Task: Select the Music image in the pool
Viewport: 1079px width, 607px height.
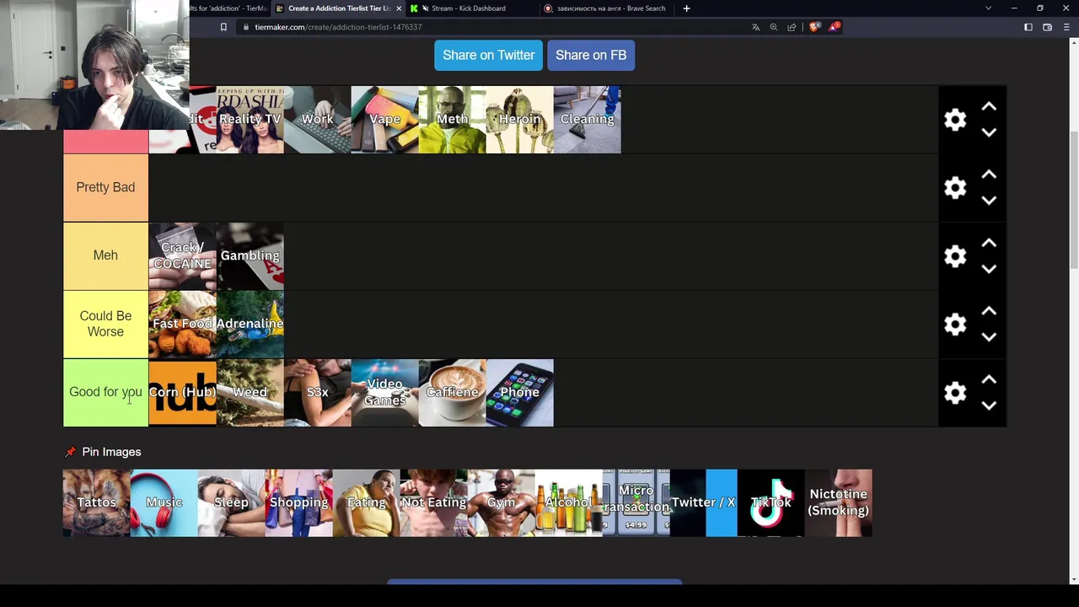Action: point(164,502)
